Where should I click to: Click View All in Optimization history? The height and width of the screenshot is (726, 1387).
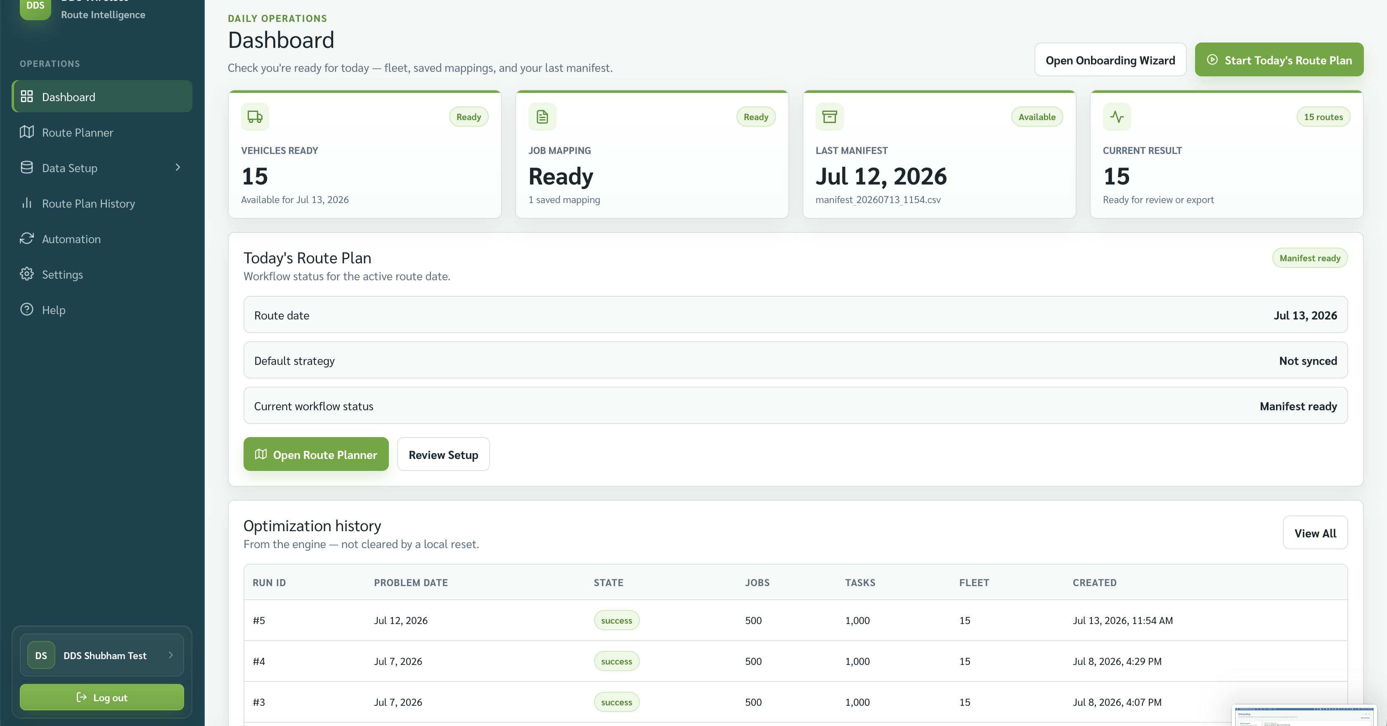click(1316, 533)
